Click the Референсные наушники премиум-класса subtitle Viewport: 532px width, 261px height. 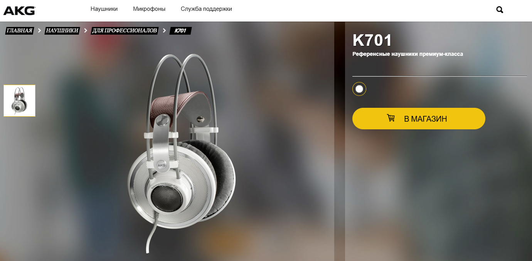(407, 54)
